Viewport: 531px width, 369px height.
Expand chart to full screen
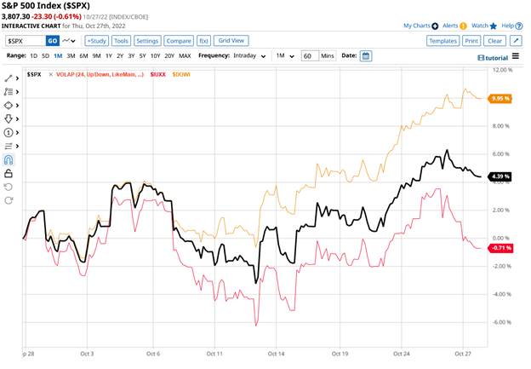(x=517, y=40)
